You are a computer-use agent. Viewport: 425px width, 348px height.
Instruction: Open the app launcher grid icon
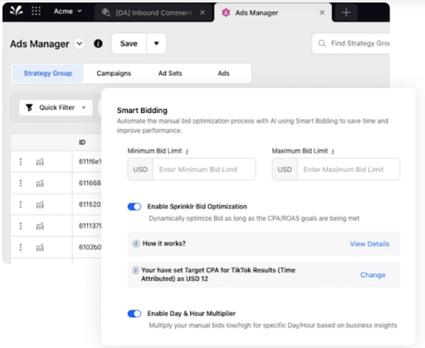coord(36,11)
